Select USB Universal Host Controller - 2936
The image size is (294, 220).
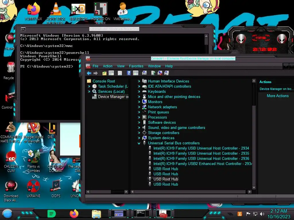click(201, 158)
